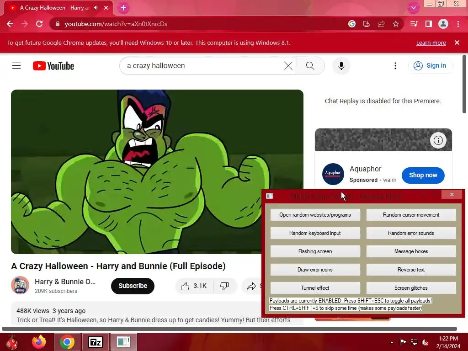This screenshot has width=468, height=351.
Task: Toggle Tunnel effect payload
Action: [x=315, y=288]
